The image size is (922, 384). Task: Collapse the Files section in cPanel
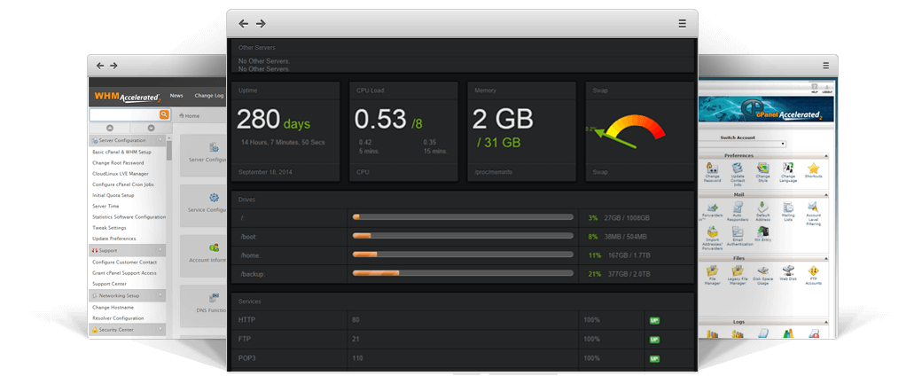pos(826,258)
